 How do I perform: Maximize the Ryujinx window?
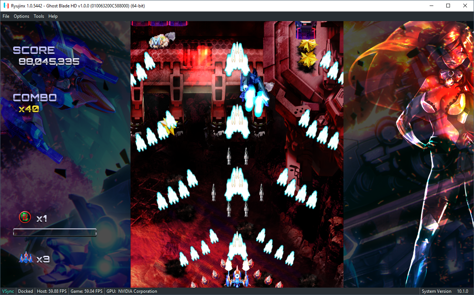[x=448, y=6]
